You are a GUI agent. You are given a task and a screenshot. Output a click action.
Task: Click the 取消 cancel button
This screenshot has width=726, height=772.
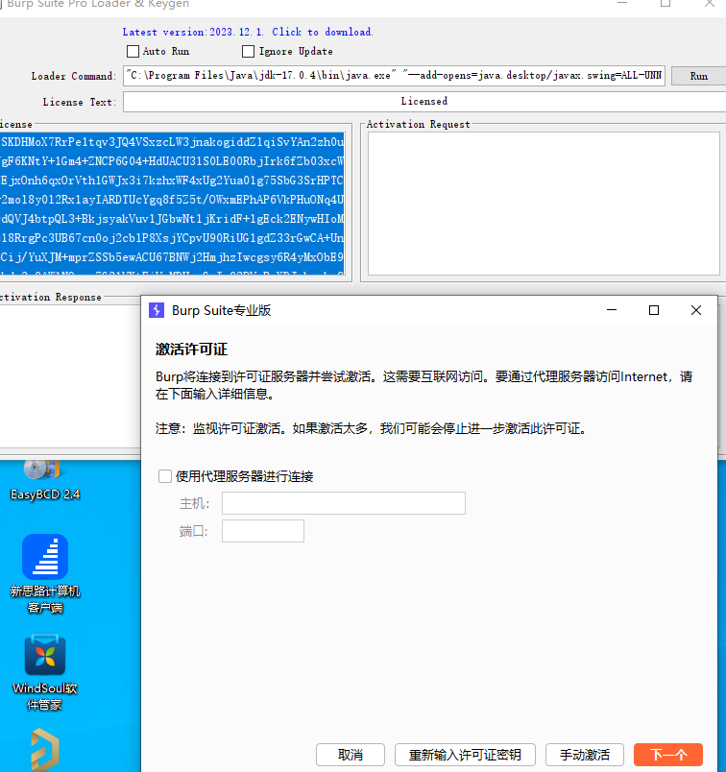pyautogui.click(x=351, y=755)
